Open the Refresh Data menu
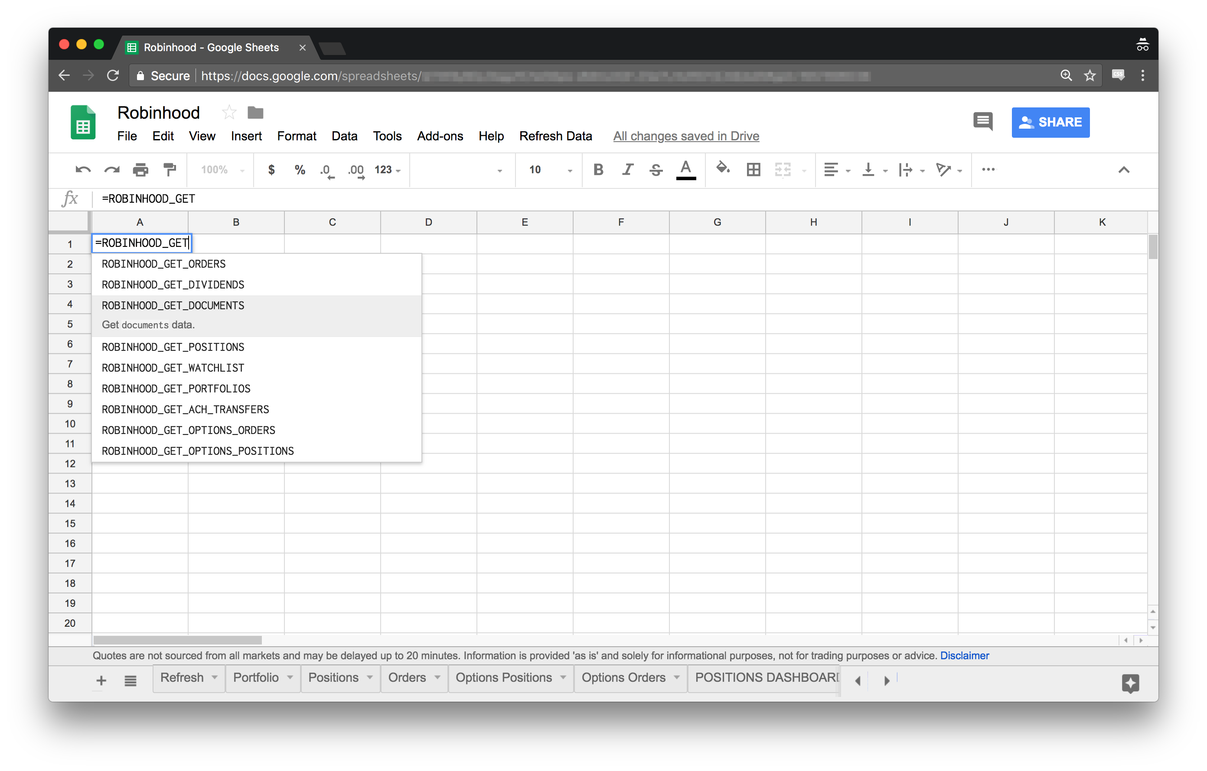 [555, 136]
